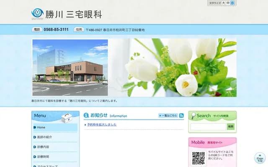Image resolution: width=268 pixels, height=167 pixels.
Task: Click the 診療時間 bullet icon
Action: [x=35, y=157]
